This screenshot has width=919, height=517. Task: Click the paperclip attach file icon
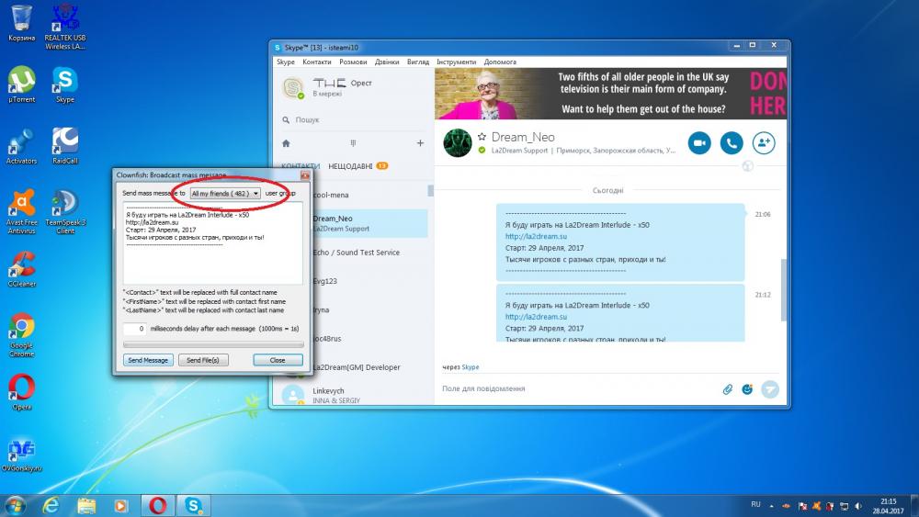click(727, 389)
